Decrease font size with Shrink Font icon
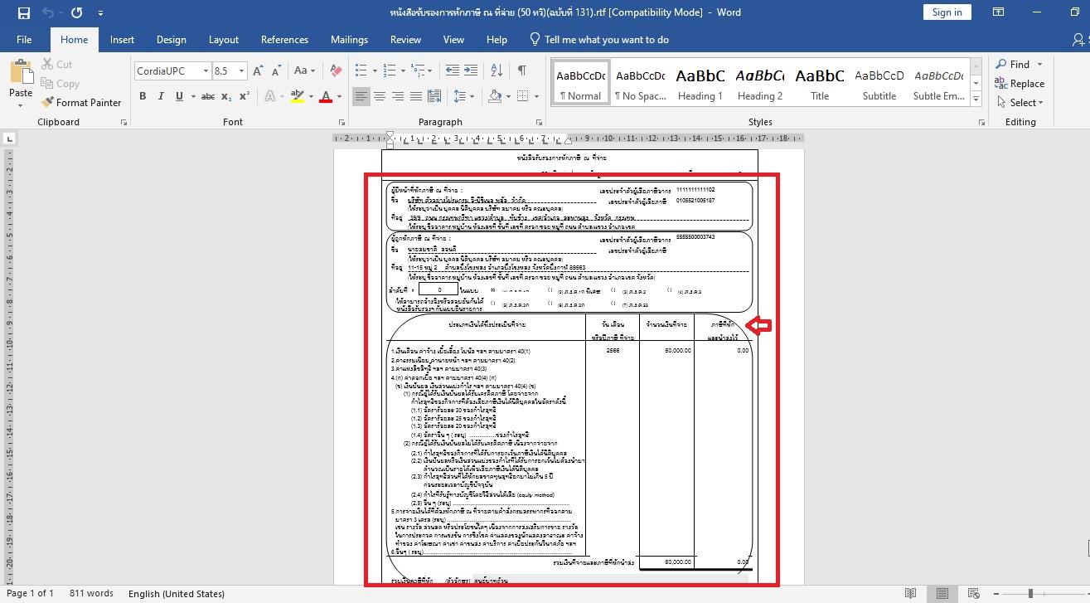This screenshot has height=603, width=1090. coord(275,71)
